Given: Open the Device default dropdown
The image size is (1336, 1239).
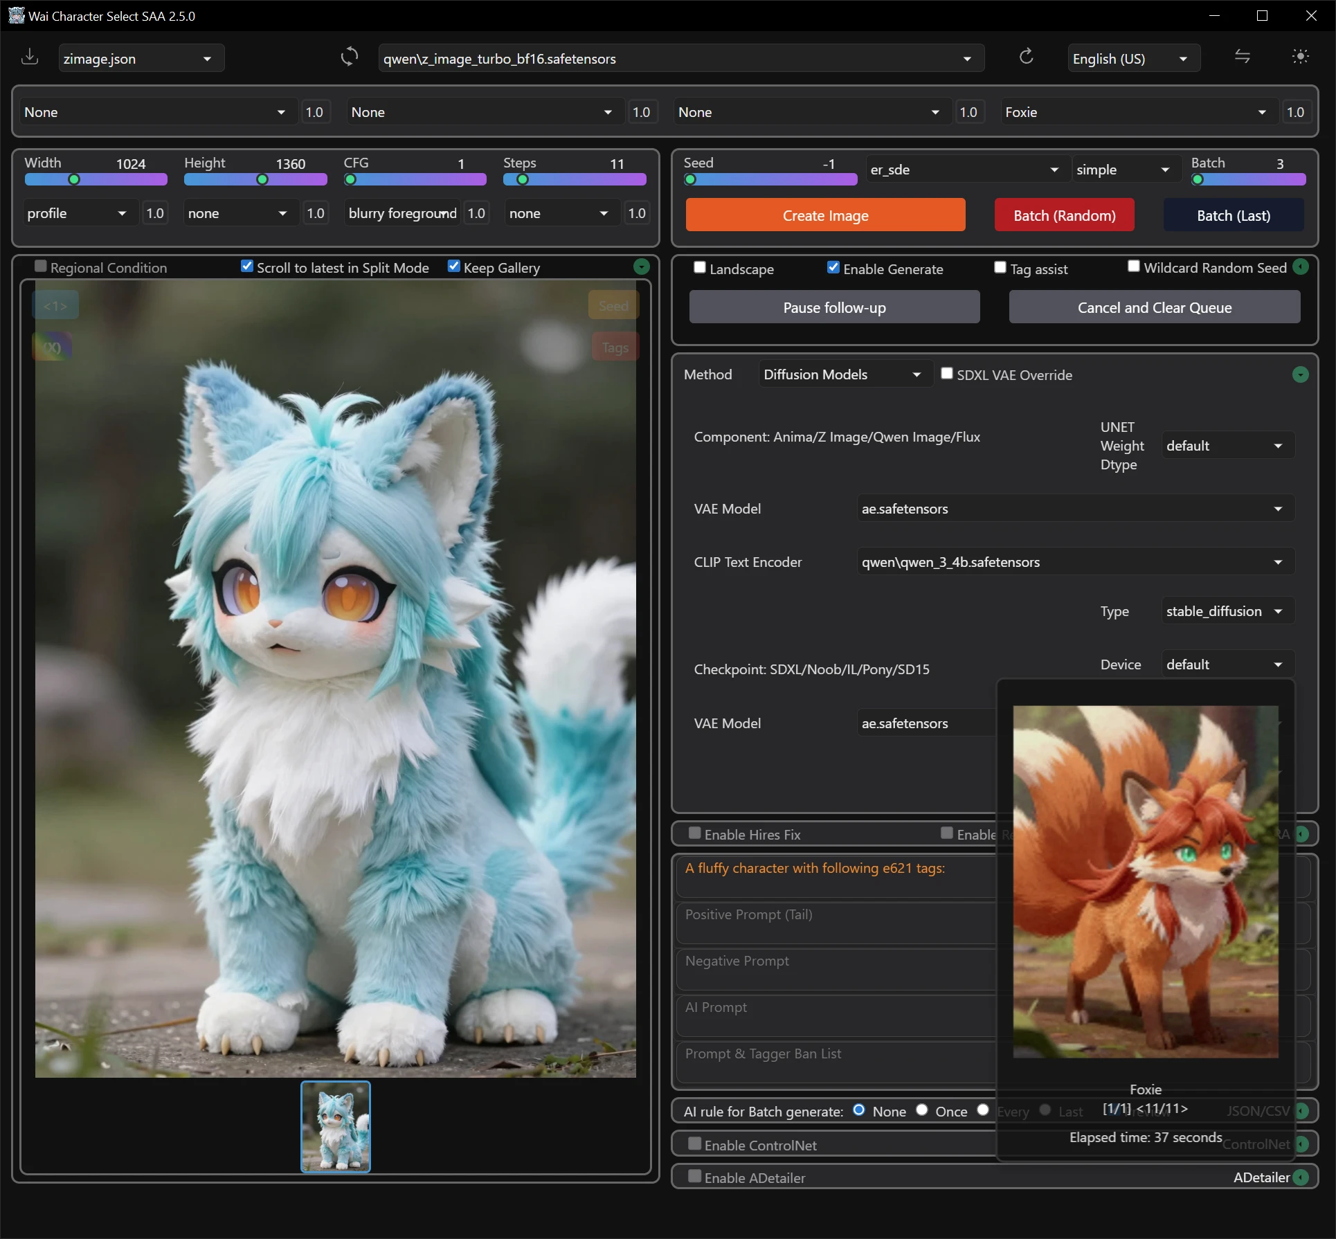Looking at the screenshot, I should click(x=1227, y=664).
